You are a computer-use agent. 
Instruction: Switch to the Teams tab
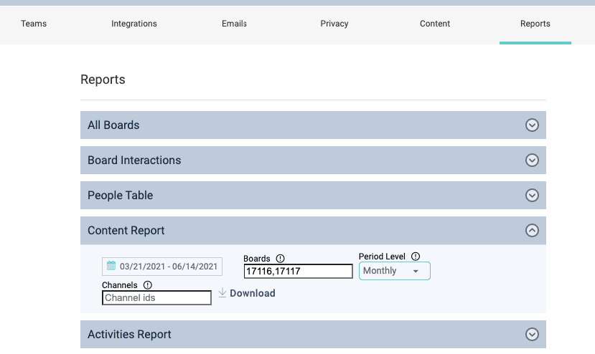(x=34, y=24)
